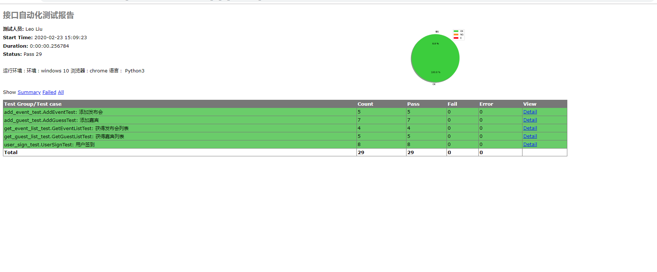Screen dimensions: 657x272
Task: Click the green OK legend swatch
Action: (x=456, y=31)
